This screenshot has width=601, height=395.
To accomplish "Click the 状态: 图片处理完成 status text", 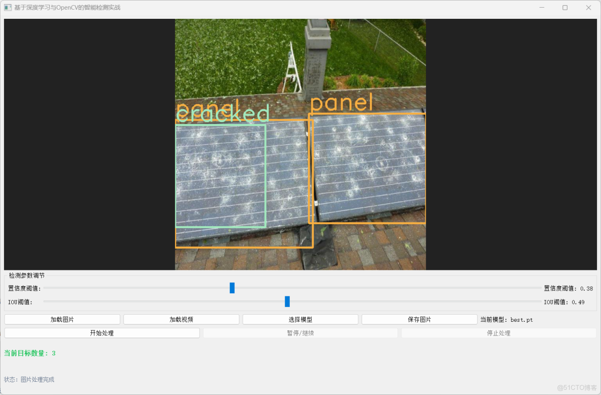I will click(29, 379).
